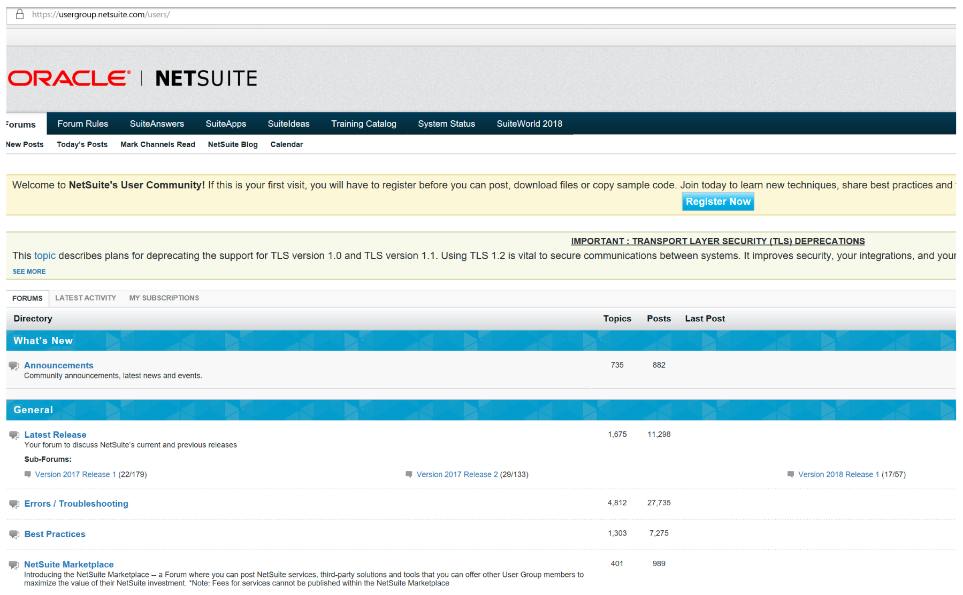The height and width of the screenshot is (595, 963).
Task: Click the What's New category header
Action: pos(481,341)
